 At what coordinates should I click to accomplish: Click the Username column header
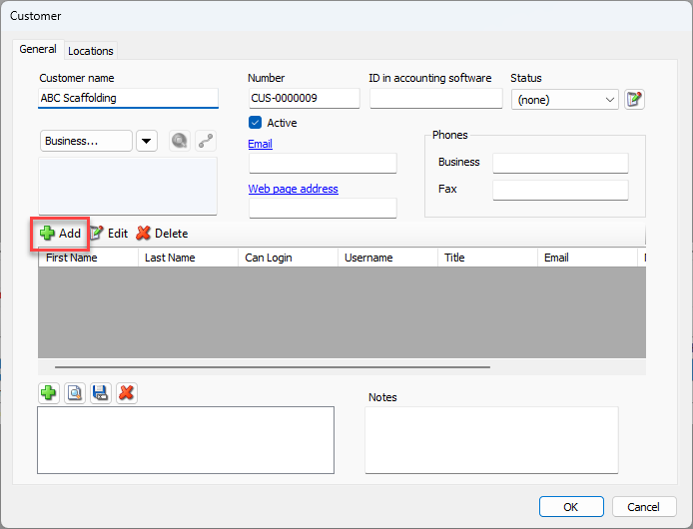pos(388,258)
